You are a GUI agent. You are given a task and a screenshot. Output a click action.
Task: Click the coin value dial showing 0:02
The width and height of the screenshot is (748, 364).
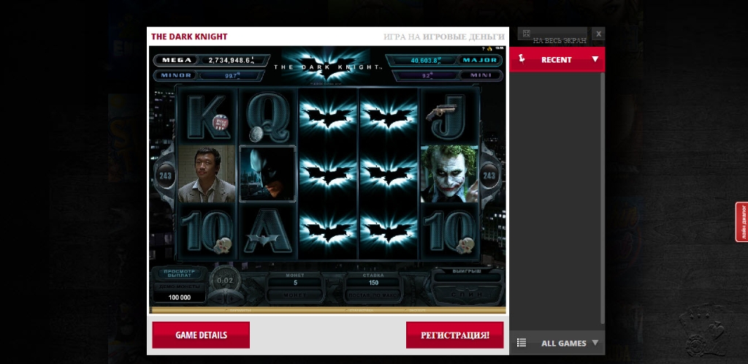pyautogui.click(x=225, y=281)
